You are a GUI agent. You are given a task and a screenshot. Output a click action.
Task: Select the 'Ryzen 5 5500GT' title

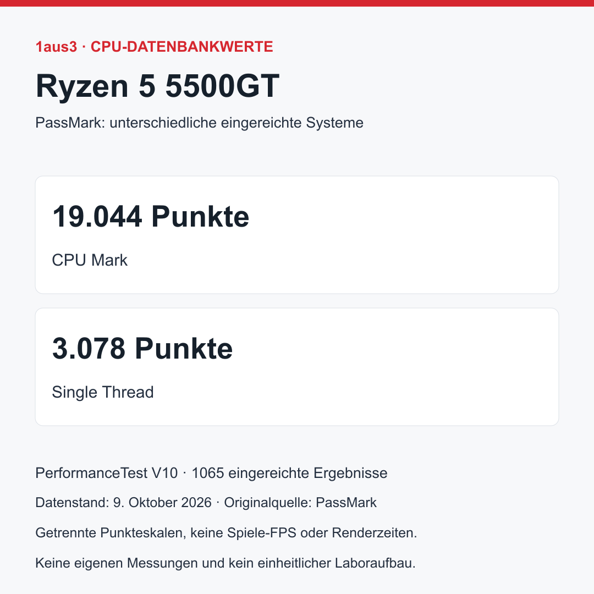coord(158,86)
